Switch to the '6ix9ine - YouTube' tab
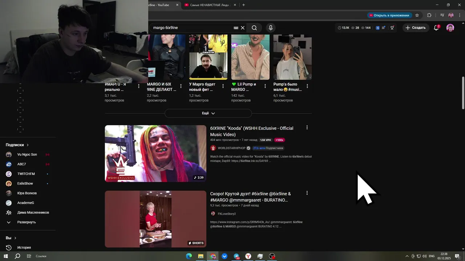Viewport: 465px width, 261px height. click(159, 5)
